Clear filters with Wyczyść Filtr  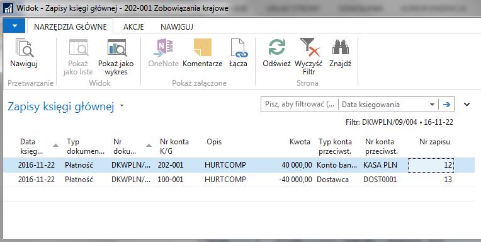[x=308, y=57]
